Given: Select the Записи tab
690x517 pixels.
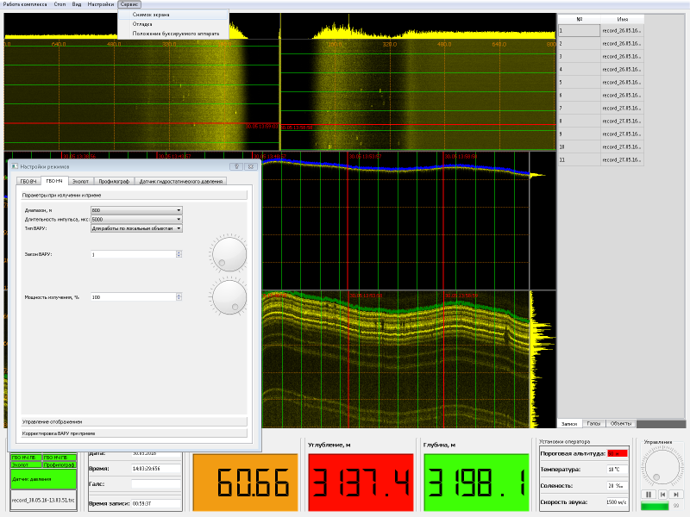Looking at the screenshot, I should coord(569,423).
